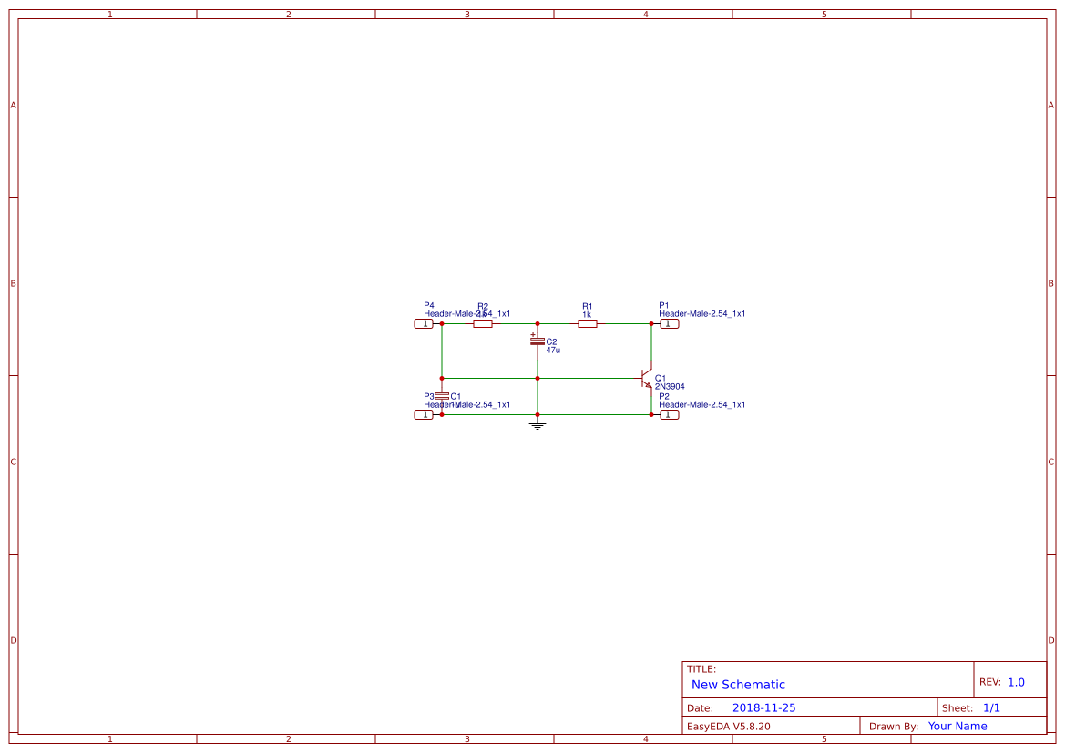Click the New Schematic title text

coord(738,685)
